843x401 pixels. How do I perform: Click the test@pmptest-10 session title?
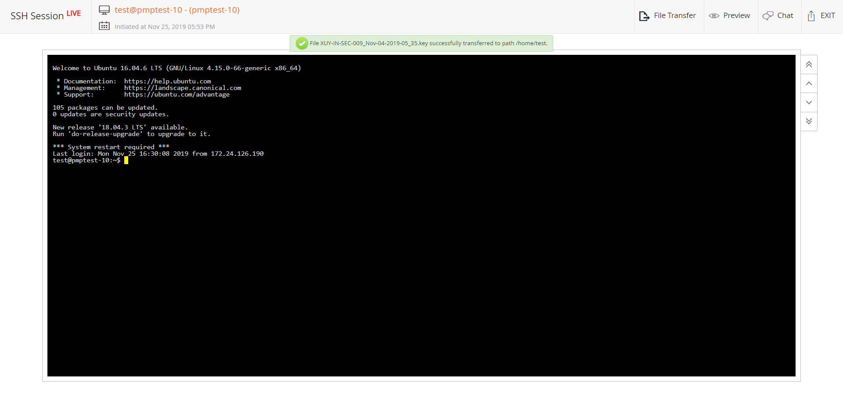point(177,10)
